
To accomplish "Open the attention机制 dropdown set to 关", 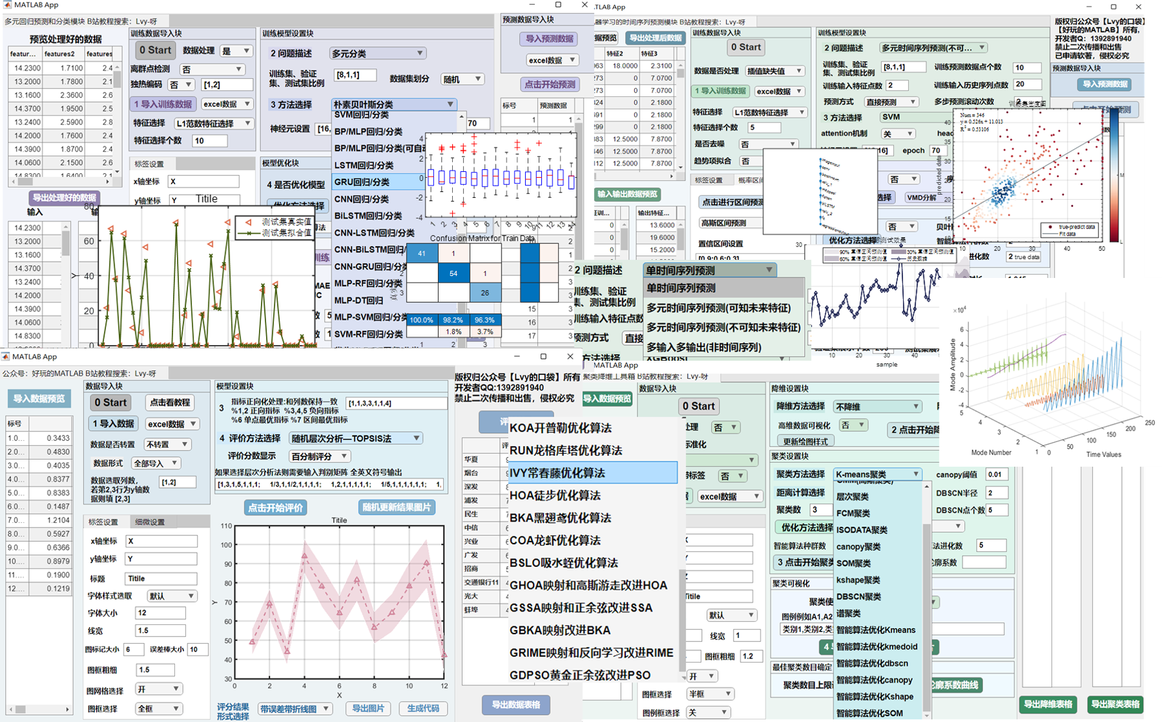I will 897,133.
